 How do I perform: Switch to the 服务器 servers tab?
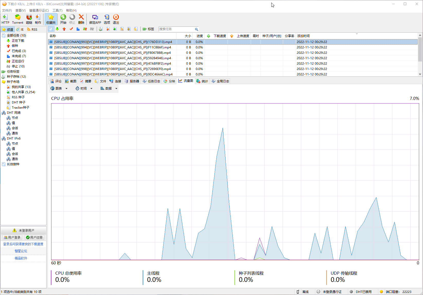[x=132, y=81]
